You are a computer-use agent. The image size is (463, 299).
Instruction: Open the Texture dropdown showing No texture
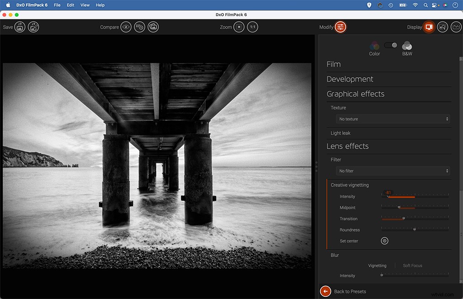pos(392,119)
